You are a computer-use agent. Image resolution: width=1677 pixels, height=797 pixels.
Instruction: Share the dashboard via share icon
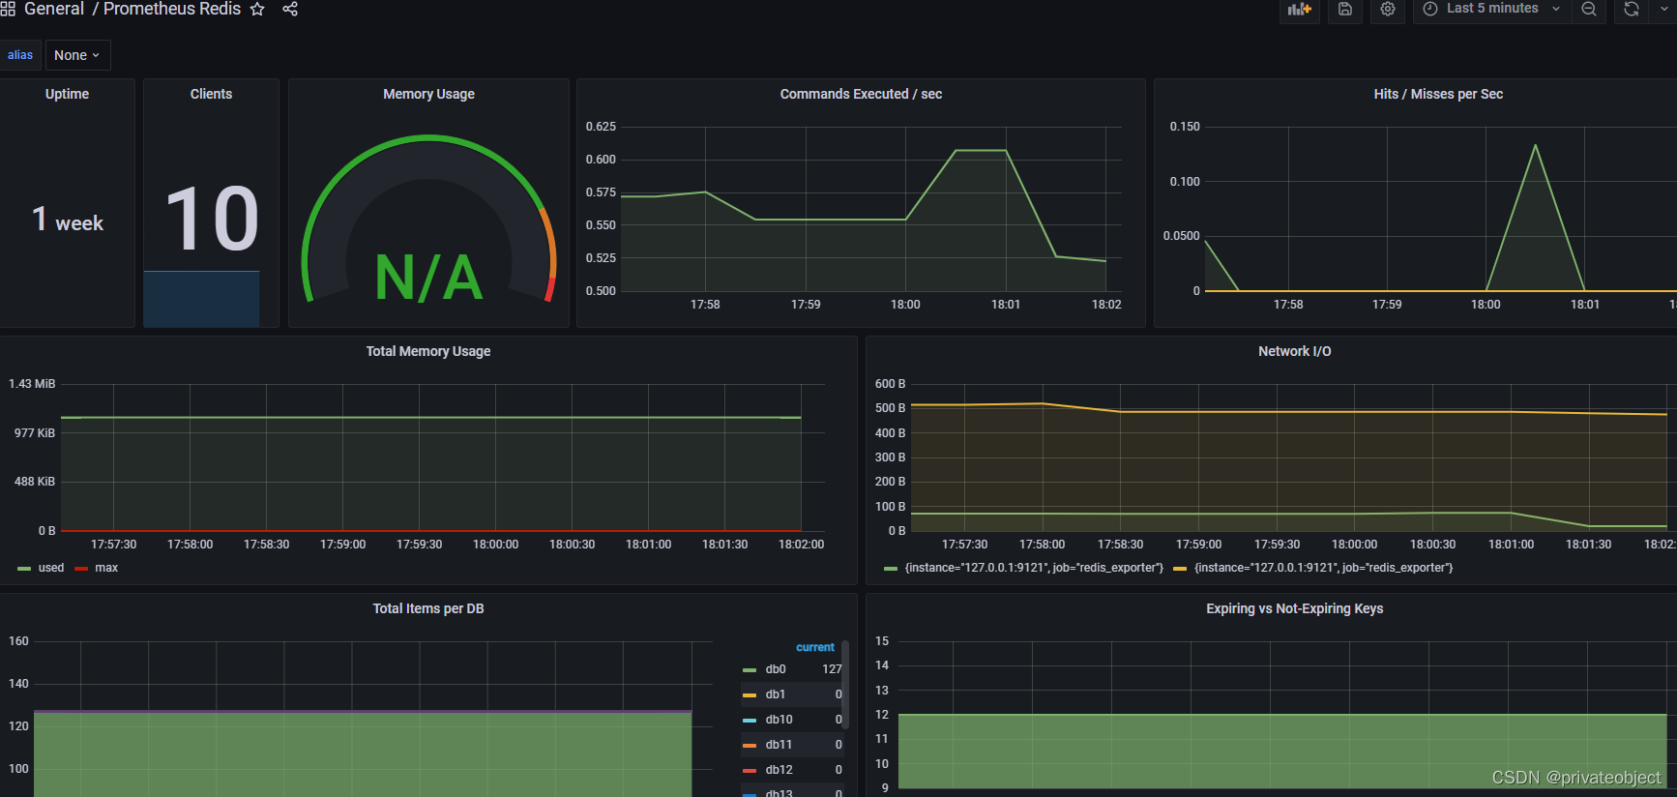tap(290, 9)
